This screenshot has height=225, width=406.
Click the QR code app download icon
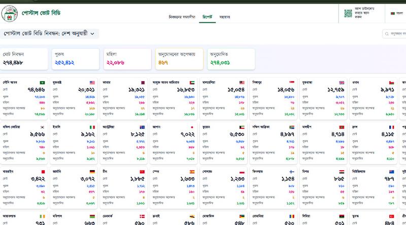(348, 13)
